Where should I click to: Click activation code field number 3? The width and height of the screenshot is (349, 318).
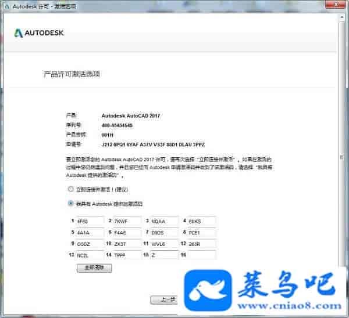coord(165,221)
